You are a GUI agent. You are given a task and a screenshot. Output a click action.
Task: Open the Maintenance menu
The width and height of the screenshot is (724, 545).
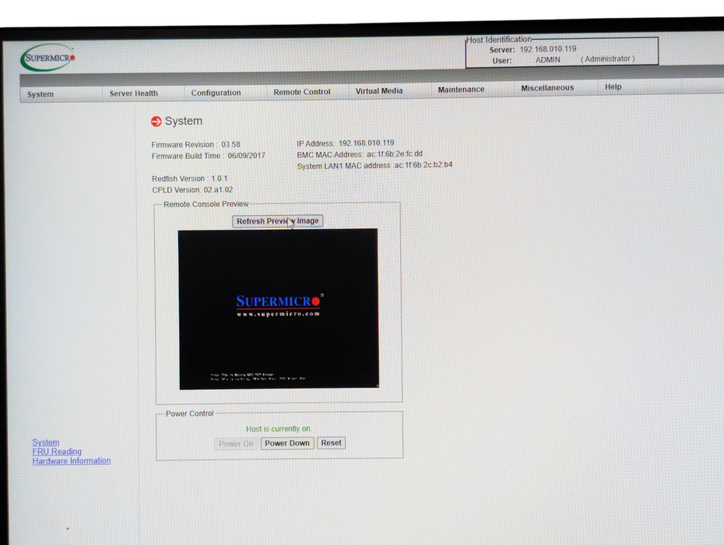pyautogui.click(x=462, y=89)
